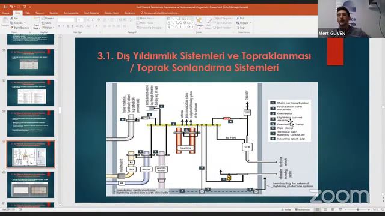Open the Metin Yönü text direction dropdown
Viewport: 385px width, 216px height.
(x=144, y=19)
